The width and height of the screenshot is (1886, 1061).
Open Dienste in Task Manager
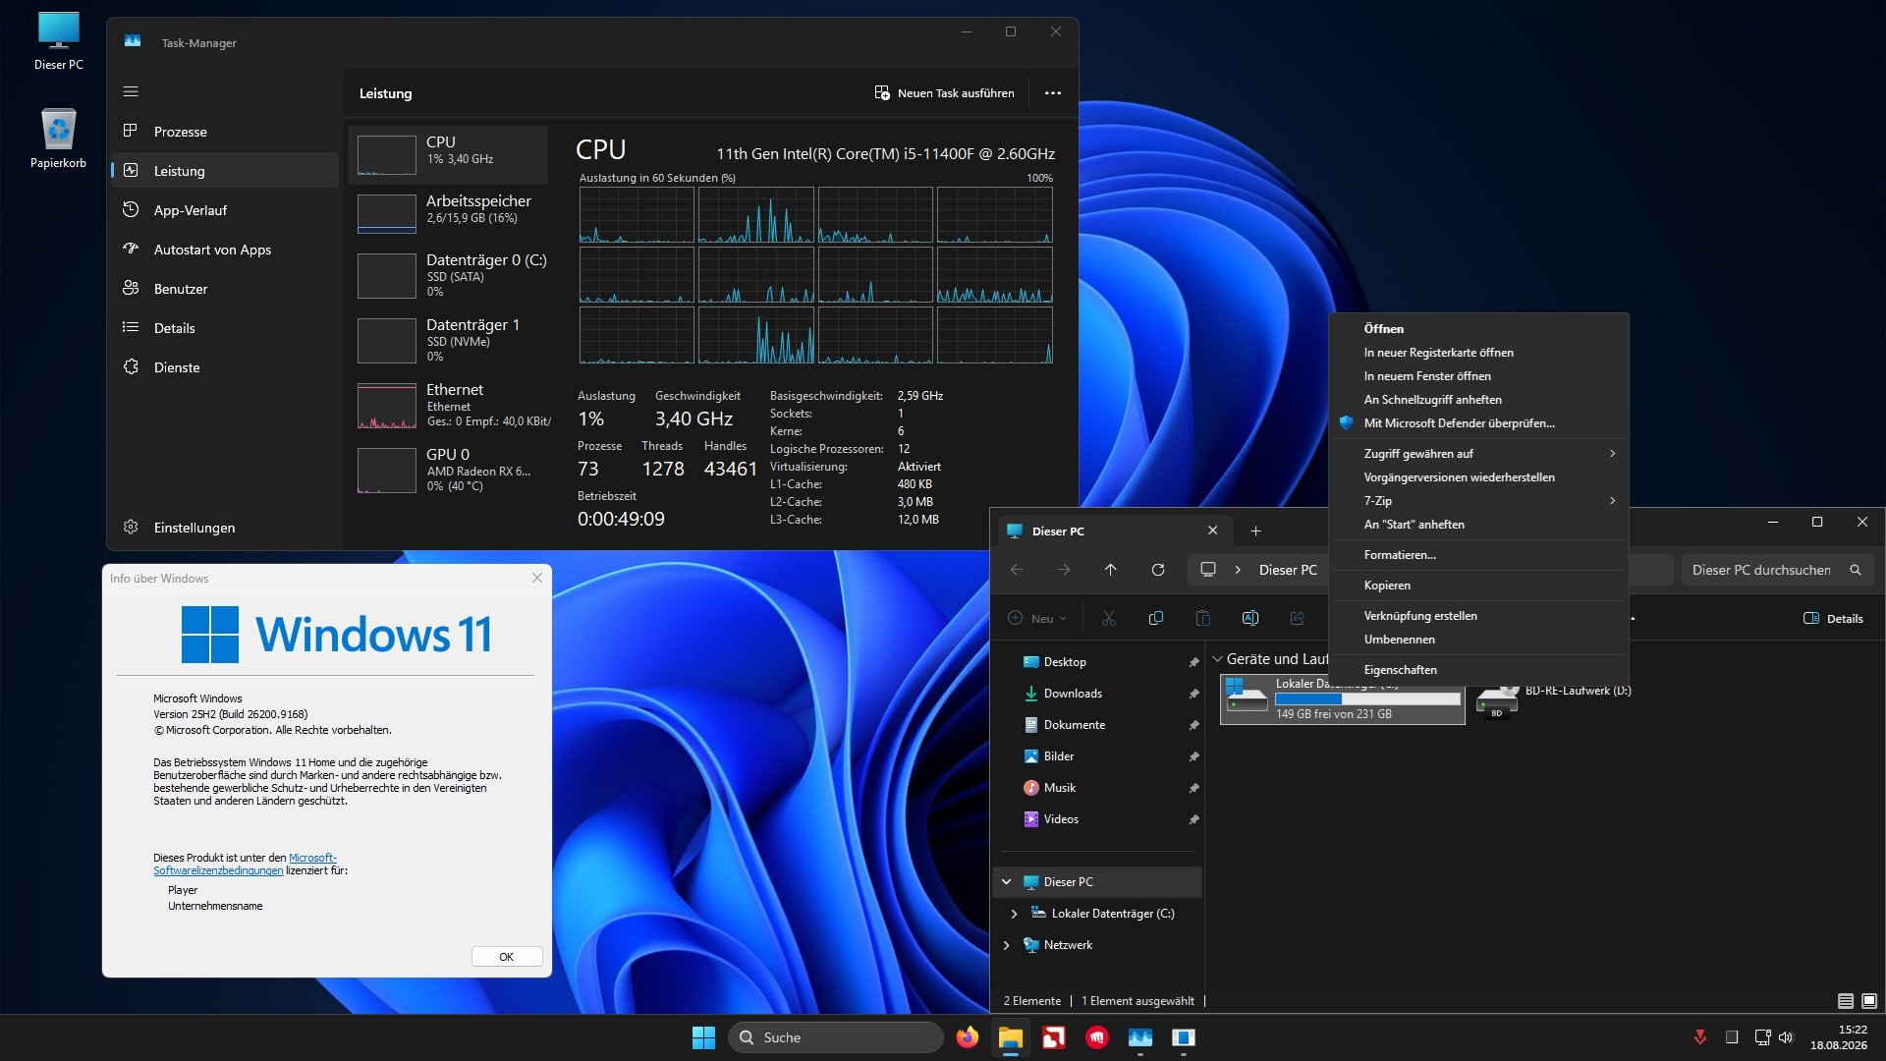[224, 367]
